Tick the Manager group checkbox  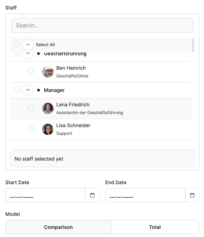click(x=17, y=89)
